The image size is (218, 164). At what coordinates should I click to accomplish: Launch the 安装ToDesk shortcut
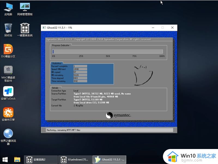pos(8,93)
